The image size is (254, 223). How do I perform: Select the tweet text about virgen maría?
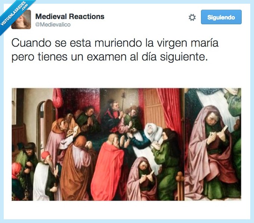click(115, 50)
